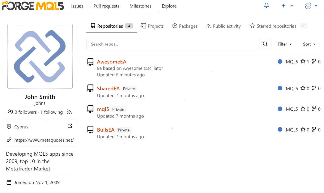Select the Repositories tab
Screen dimensions: 324x193
(112, 26)
